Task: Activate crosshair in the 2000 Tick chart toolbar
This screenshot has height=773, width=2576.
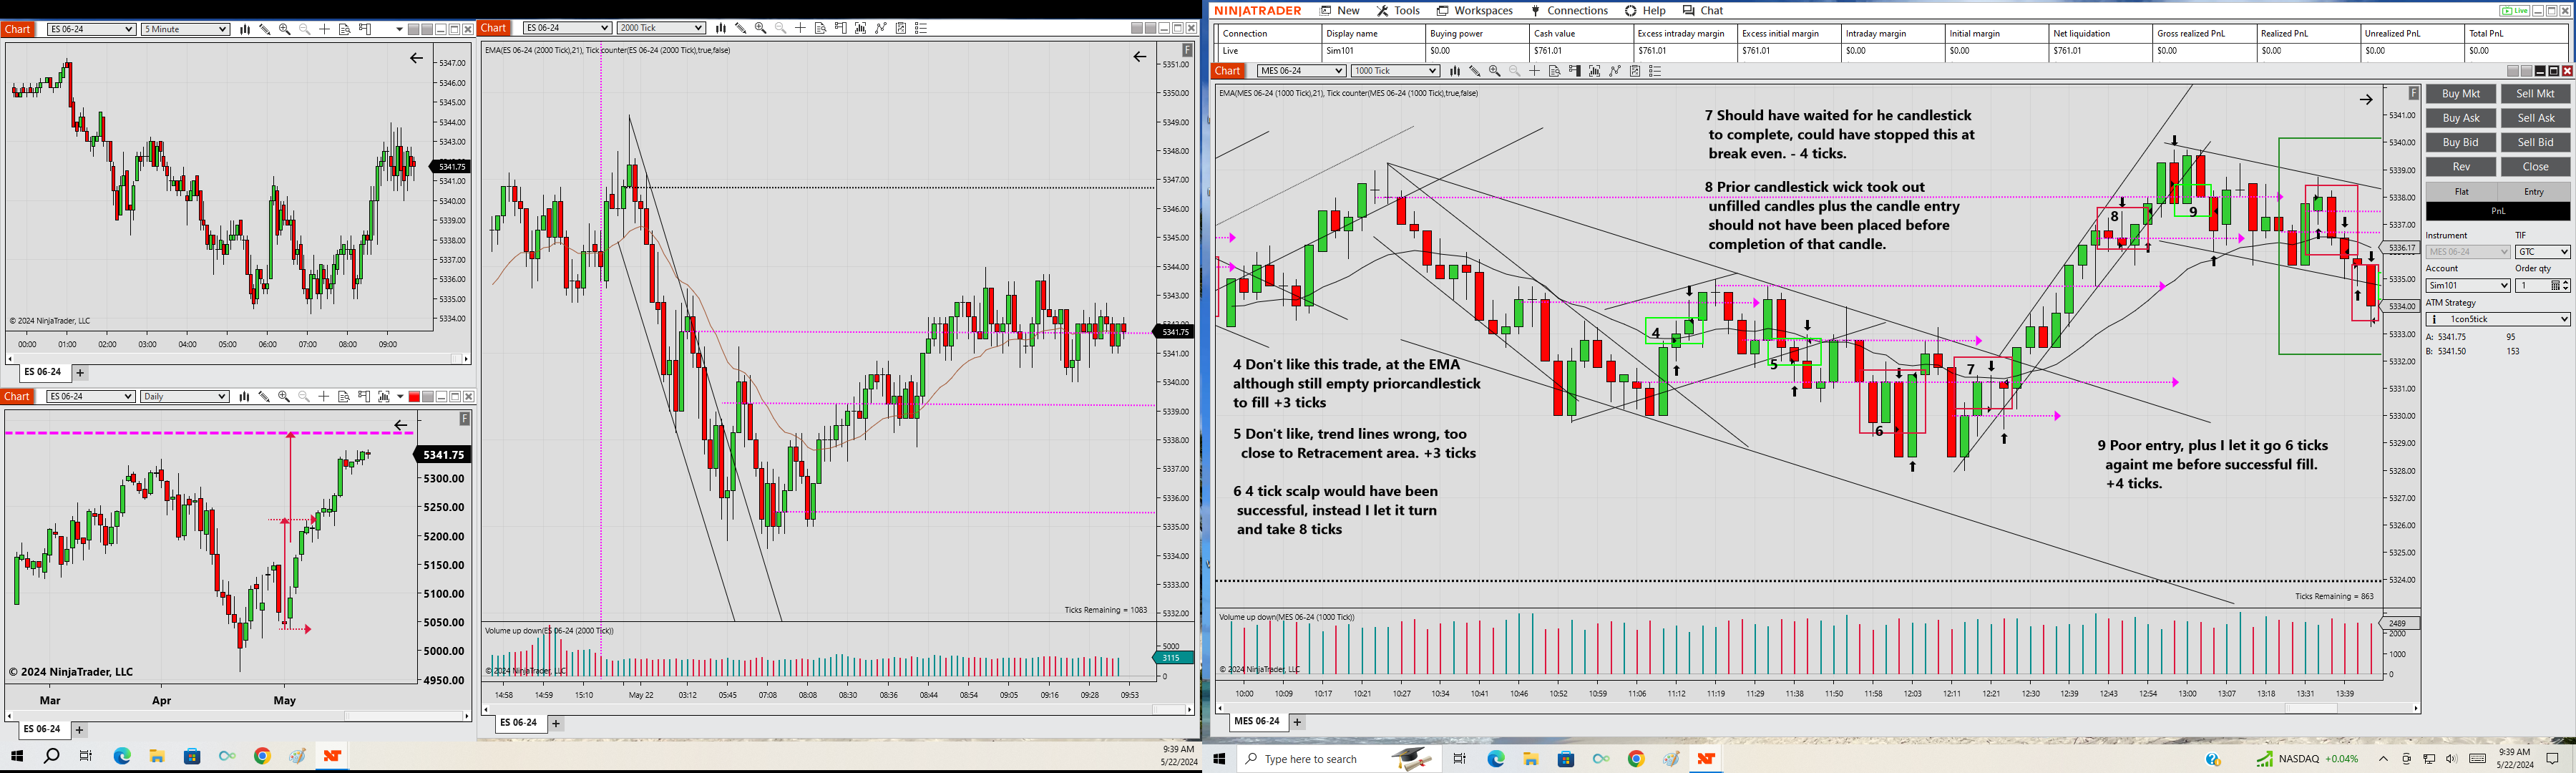Action: [800, 28]
